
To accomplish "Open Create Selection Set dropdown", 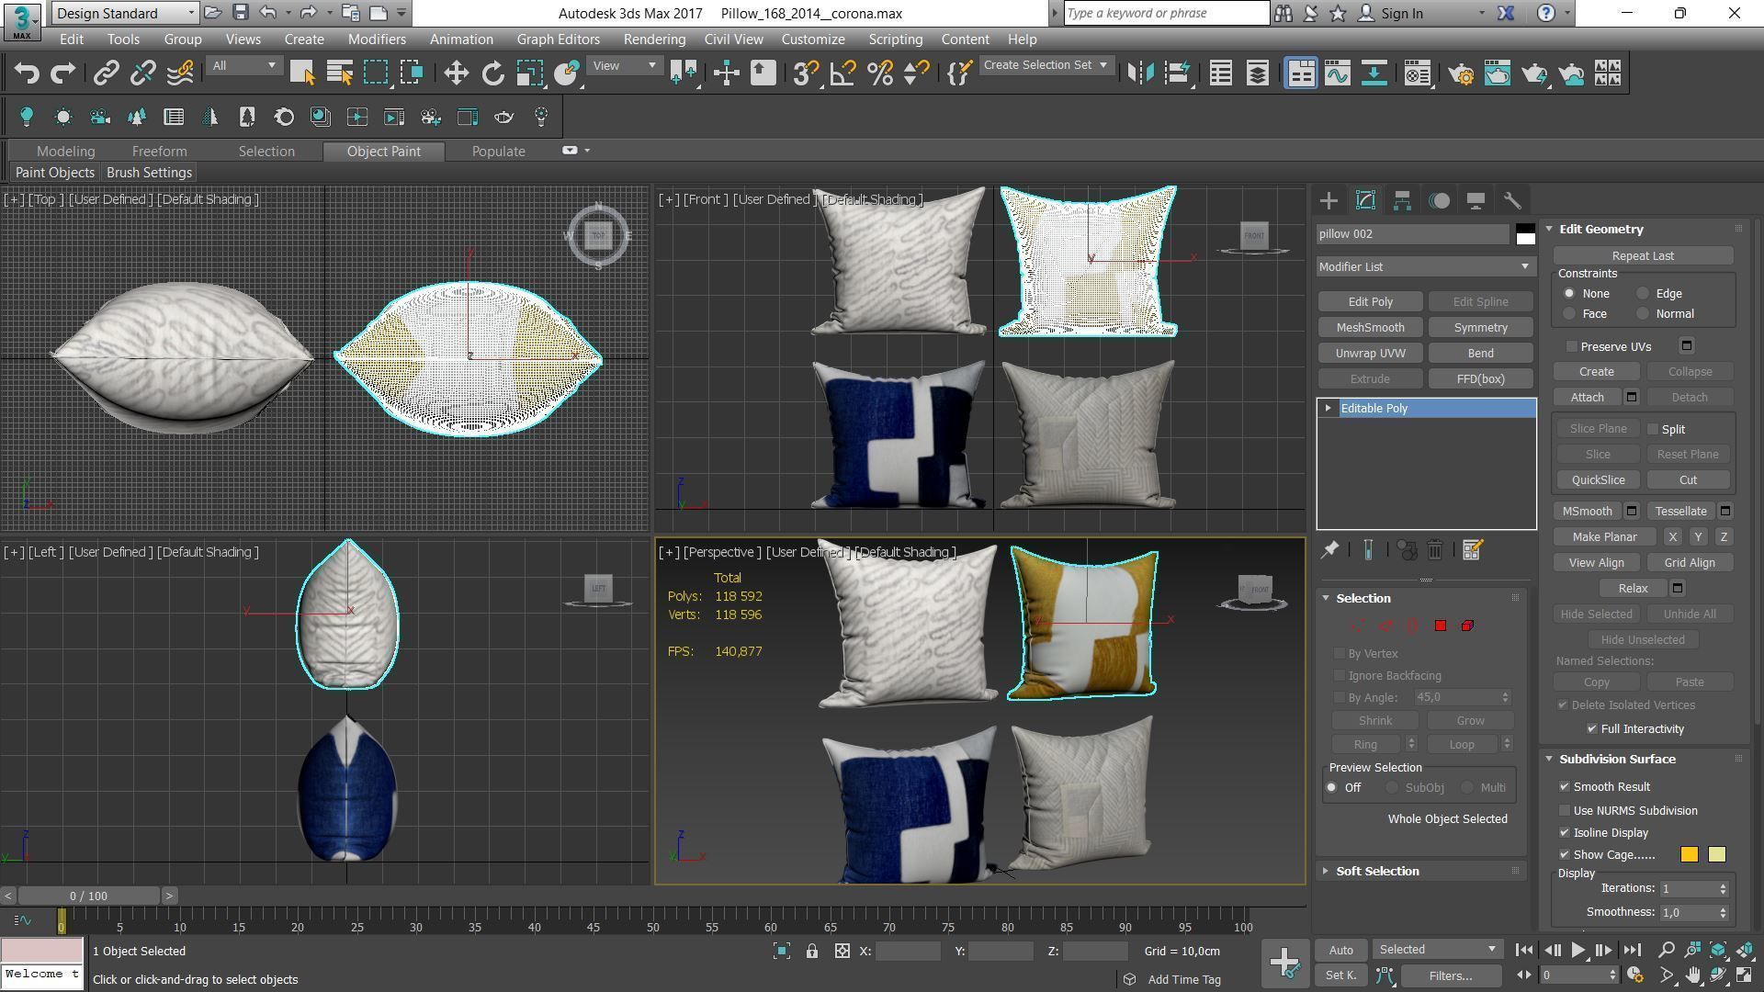I will tap(1046, 65).
